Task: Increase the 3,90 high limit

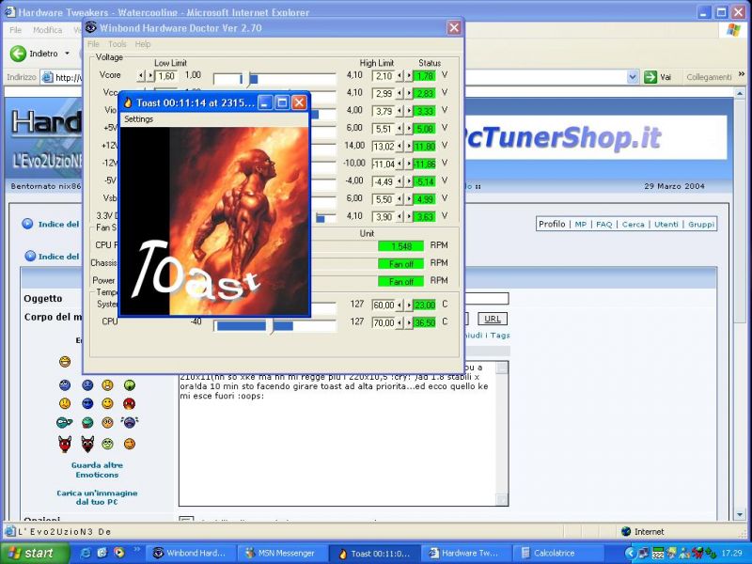Action: pyautogui.click(x=409, y=217)
